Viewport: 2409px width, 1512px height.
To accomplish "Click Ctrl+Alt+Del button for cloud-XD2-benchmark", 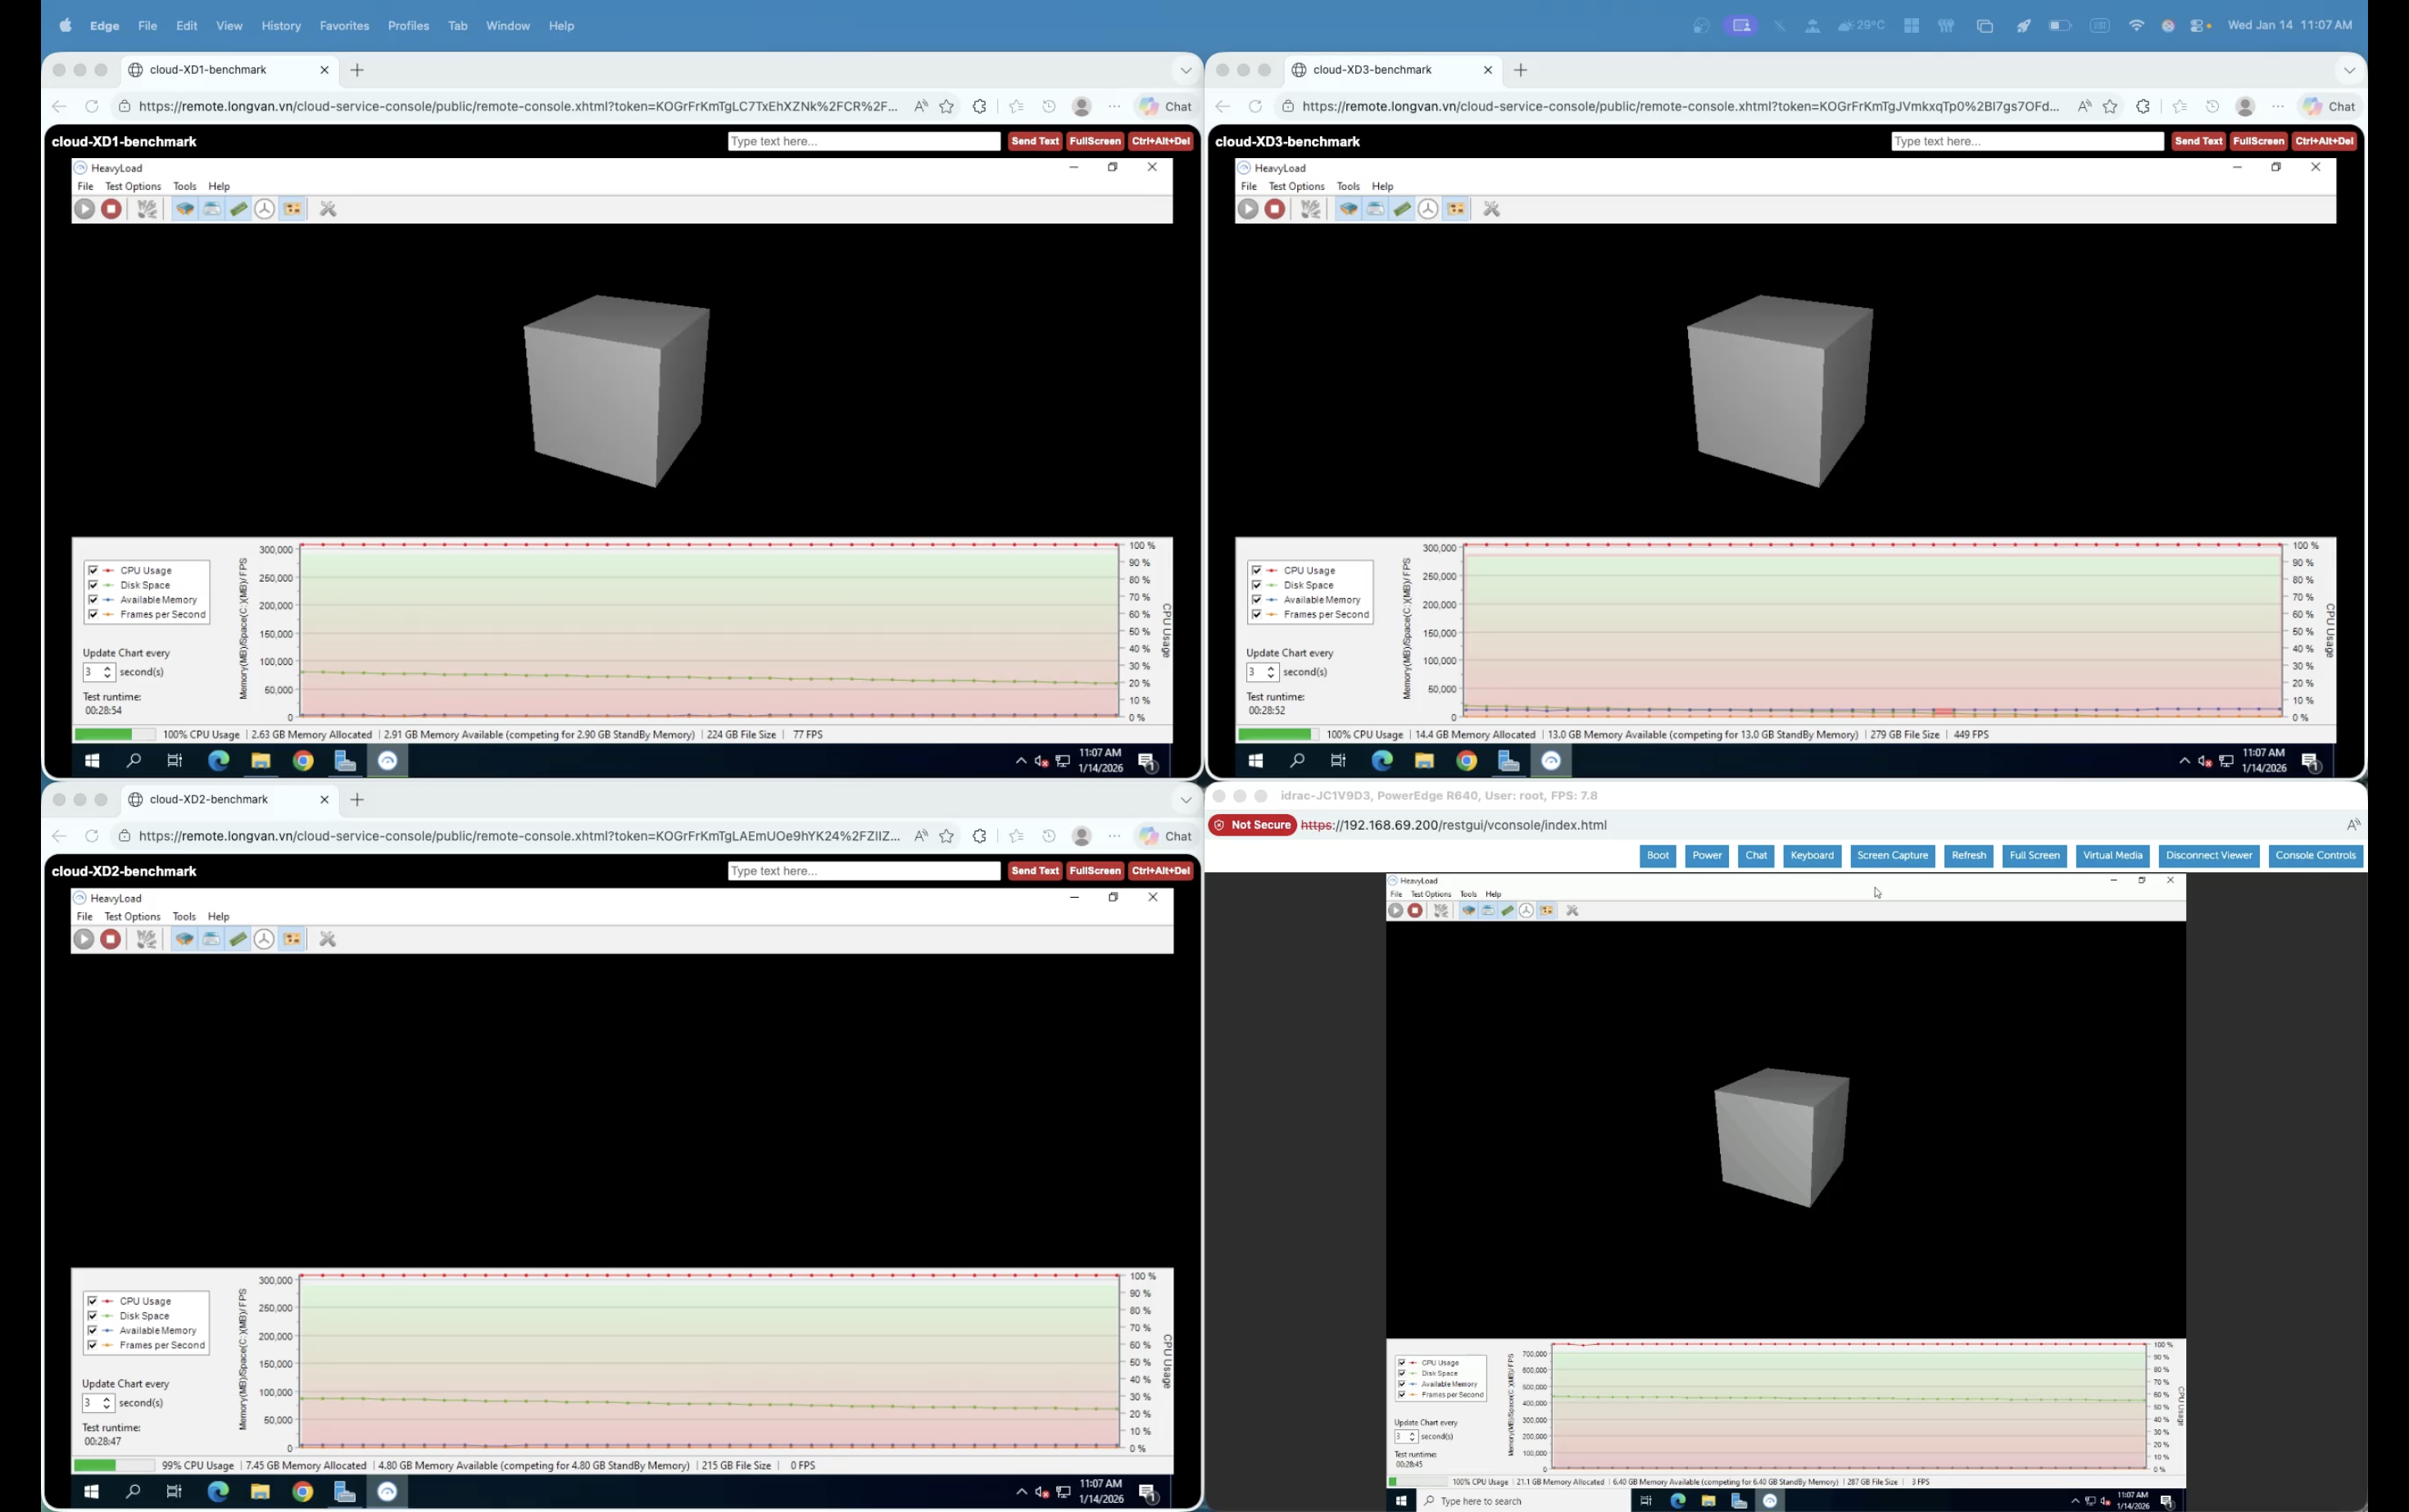I will click(1160, 871).
